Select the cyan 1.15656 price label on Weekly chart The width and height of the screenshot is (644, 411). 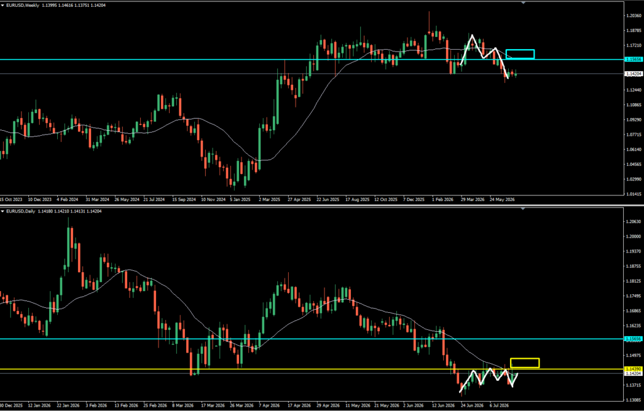[x=633, y=60]
